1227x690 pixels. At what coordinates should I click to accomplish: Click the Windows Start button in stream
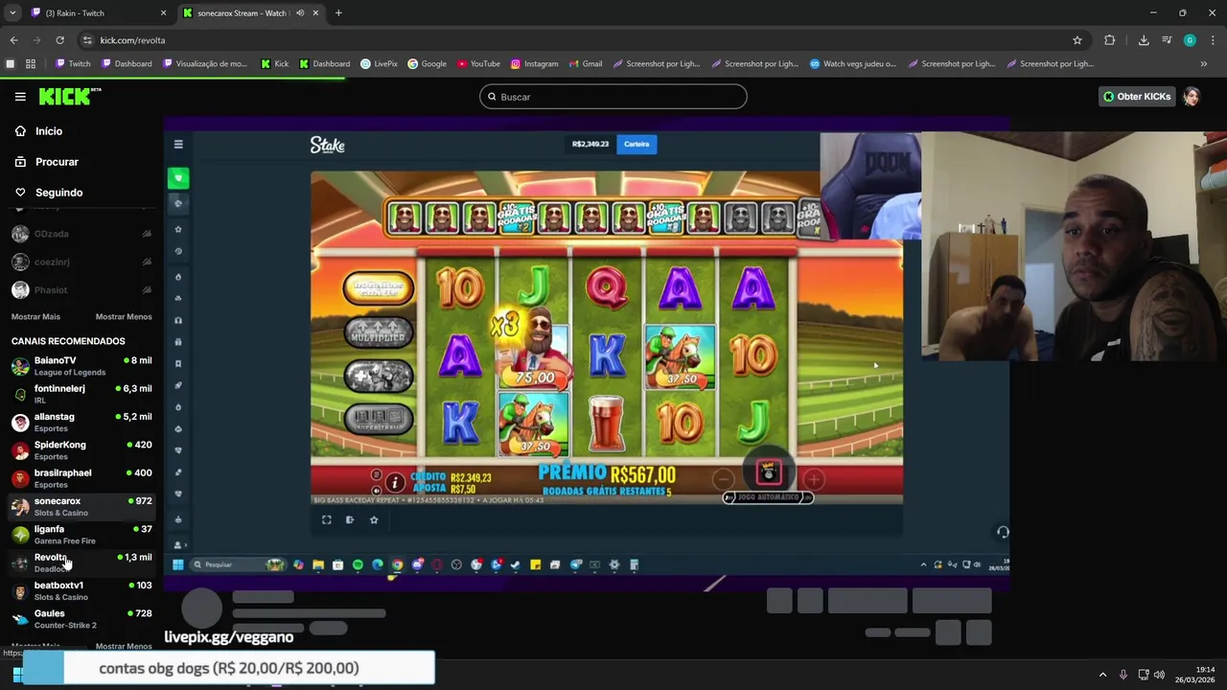(177, 565)
